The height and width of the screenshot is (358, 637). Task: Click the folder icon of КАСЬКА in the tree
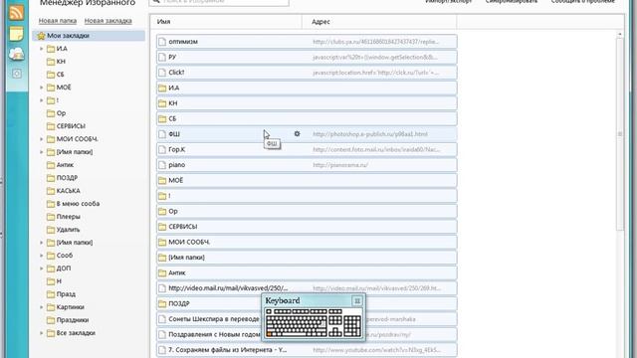pos(51,191)
